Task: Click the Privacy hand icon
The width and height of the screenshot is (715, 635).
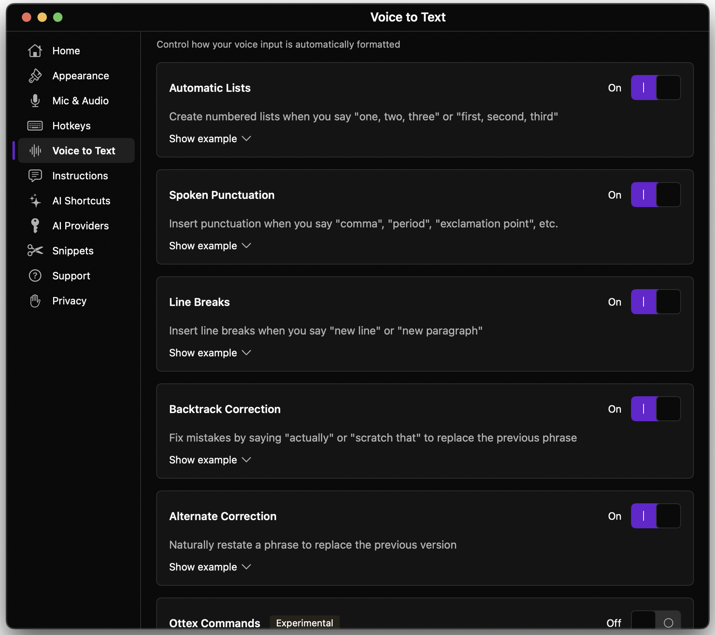Action: [35, 301]
